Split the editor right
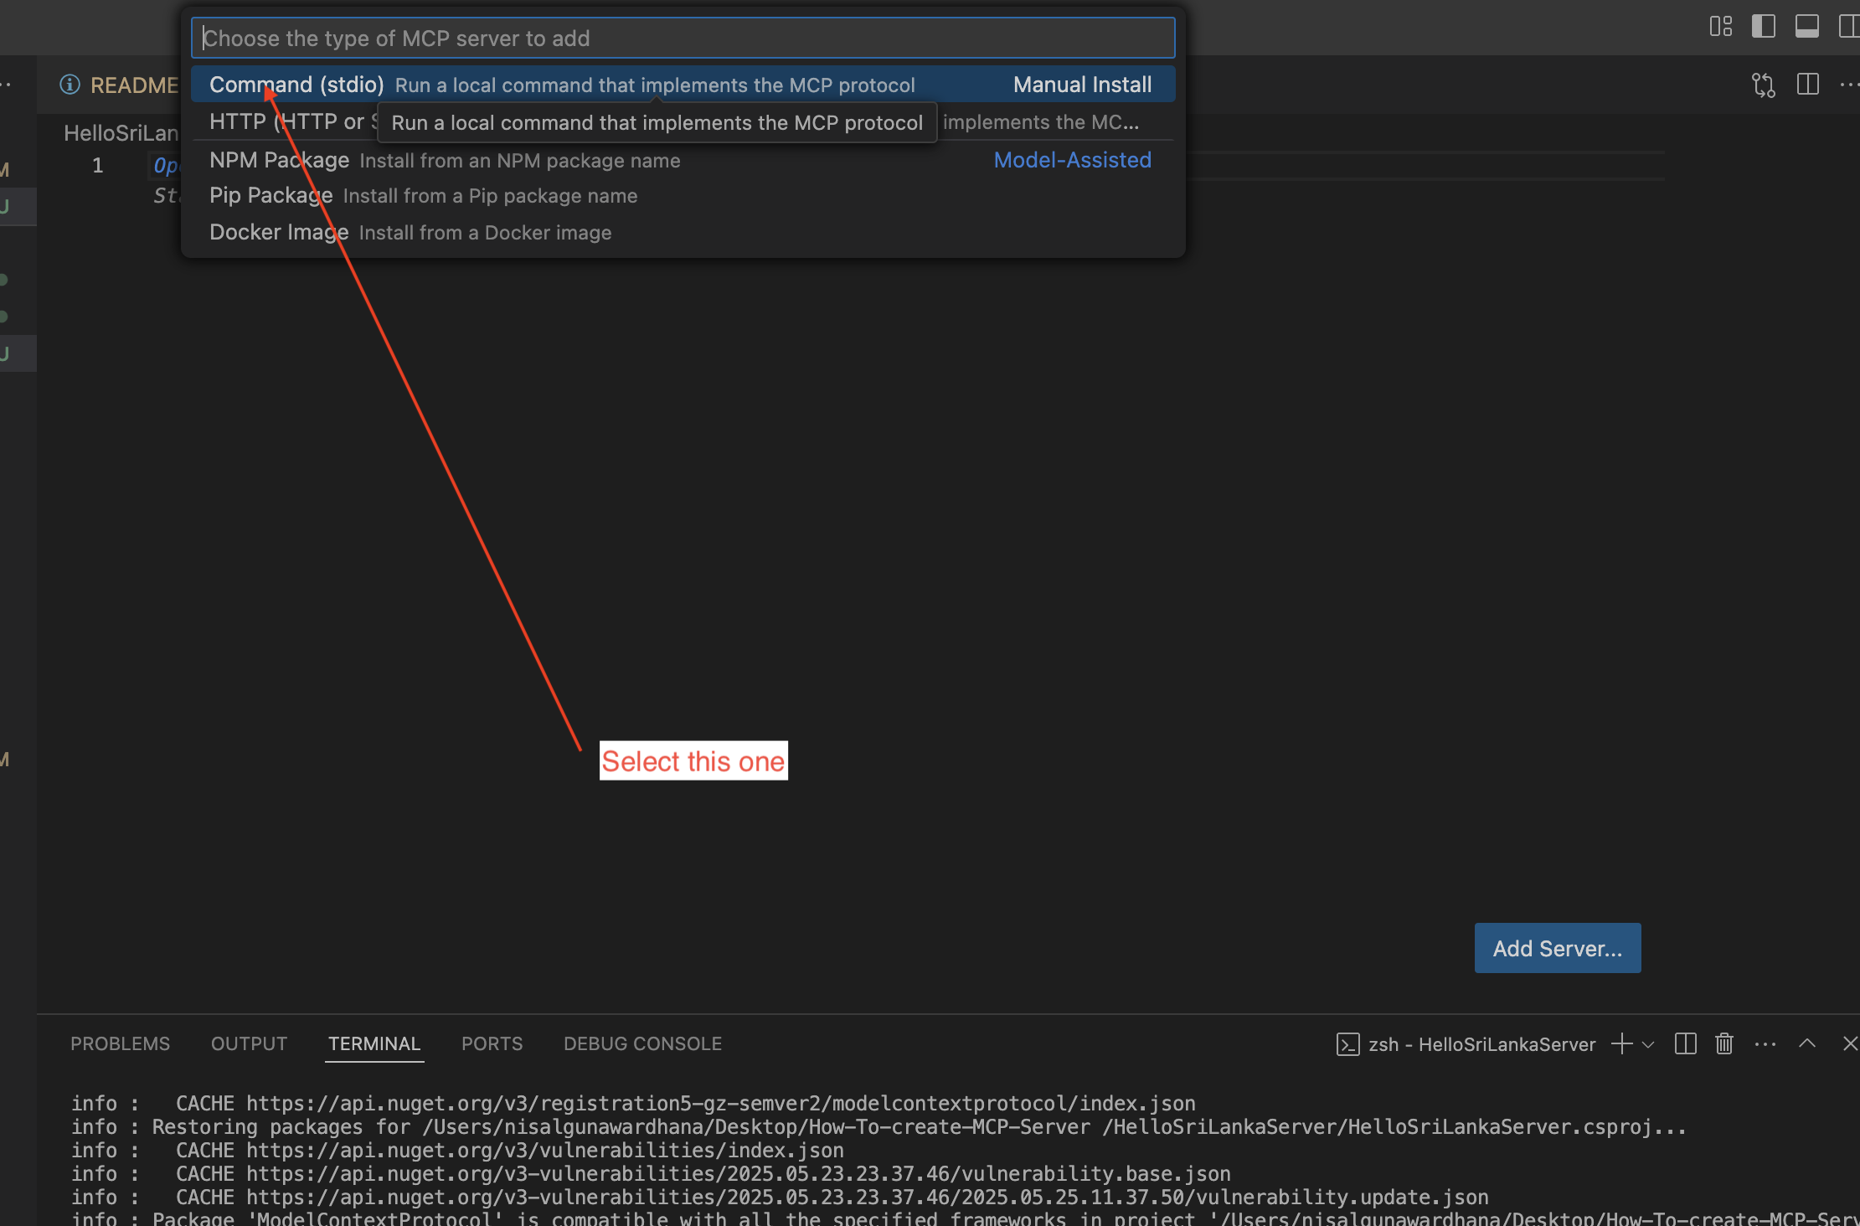This screenshot has width=1860, height=1226. pos(1807,85)
